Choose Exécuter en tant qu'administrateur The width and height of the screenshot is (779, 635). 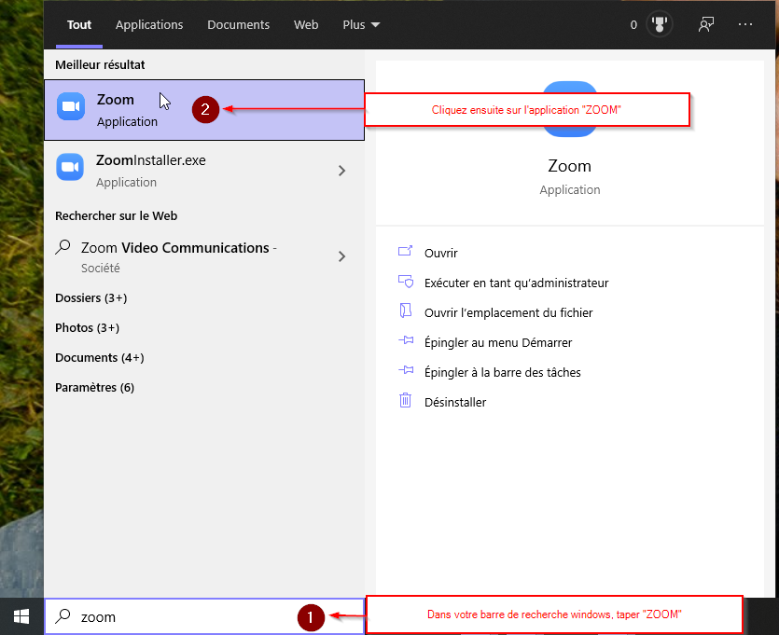click(515, 283)
